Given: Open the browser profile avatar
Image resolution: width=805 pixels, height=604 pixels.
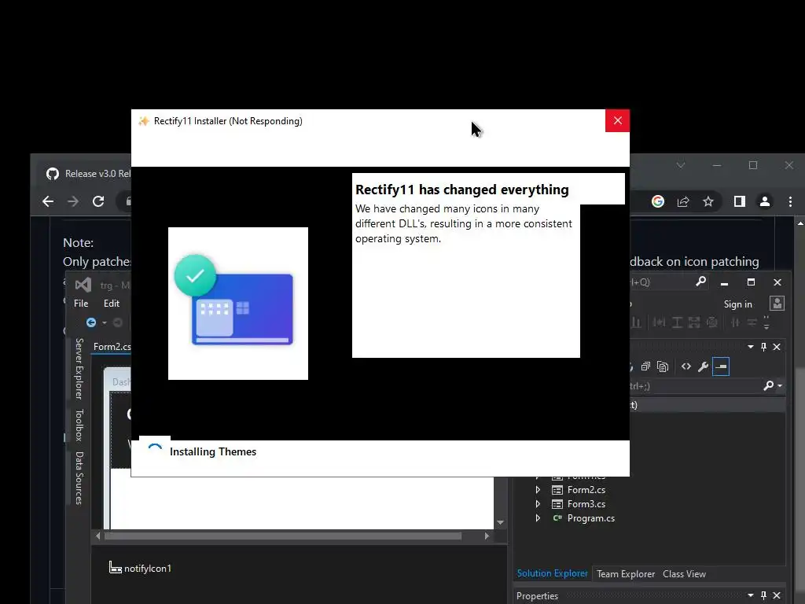Looking at the screenshot, I should point(764,201).
